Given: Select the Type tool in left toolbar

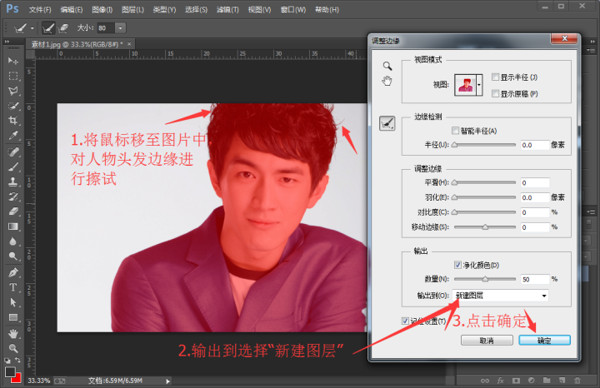Looking at the screenshot, I should 13,287.
